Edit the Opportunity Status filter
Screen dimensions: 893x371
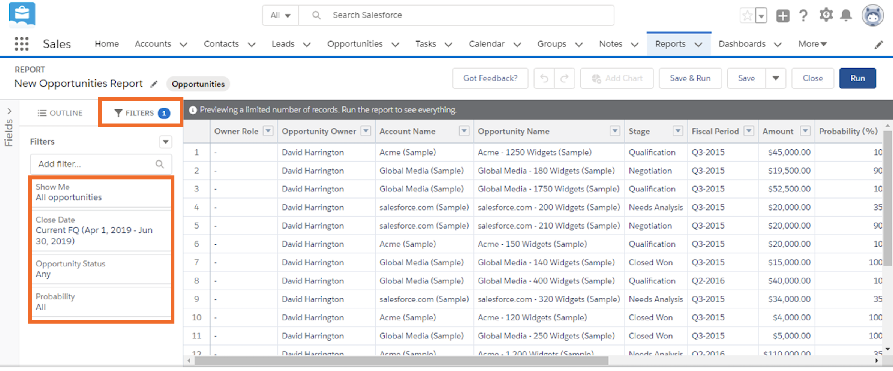click(x=101, y=269)
